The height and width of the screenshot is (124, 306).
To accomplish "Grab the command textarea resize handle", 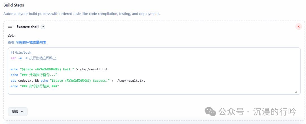I will [x=296, y=92].
